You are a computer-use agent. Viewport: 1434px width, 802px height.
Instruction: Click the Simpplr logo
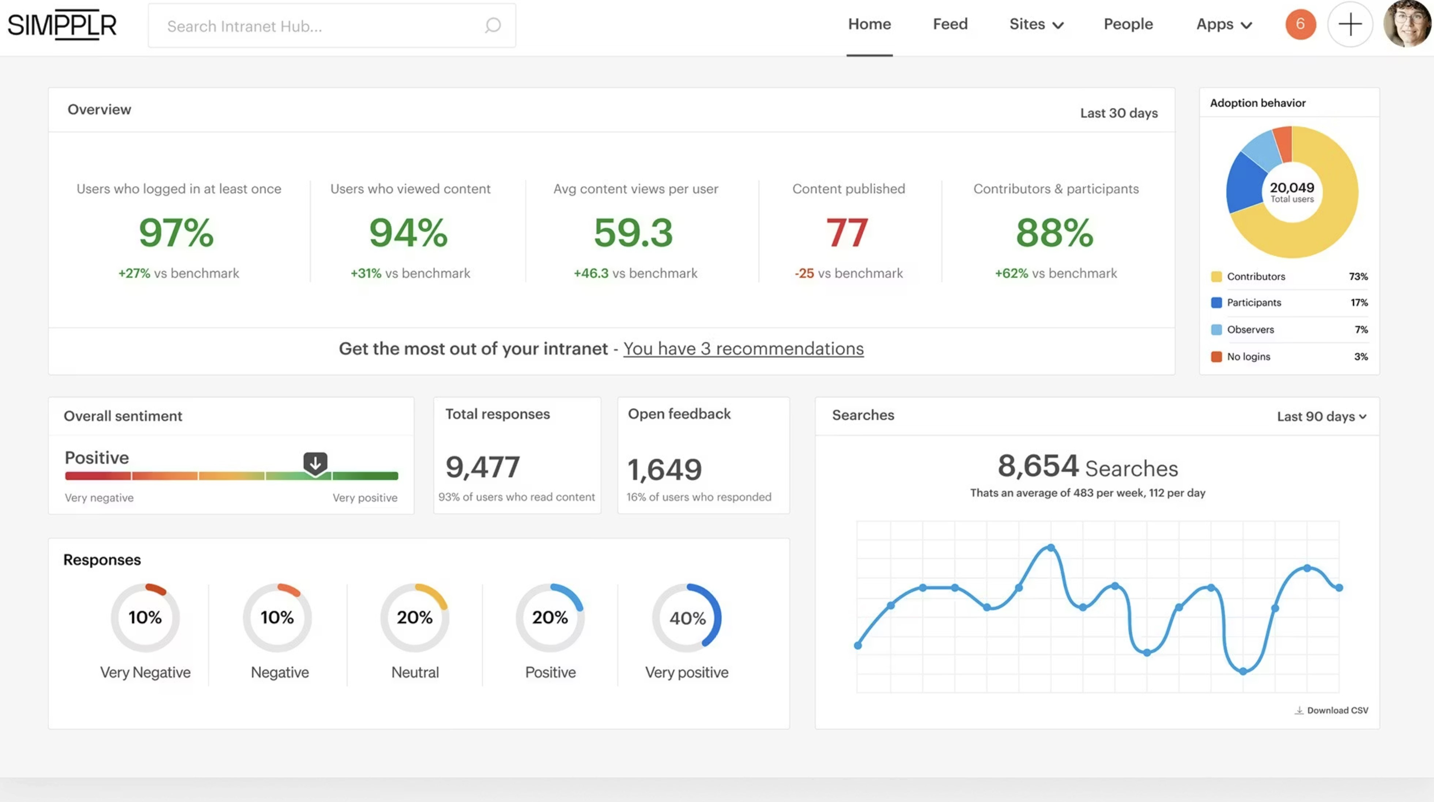(x=62, y=25)
